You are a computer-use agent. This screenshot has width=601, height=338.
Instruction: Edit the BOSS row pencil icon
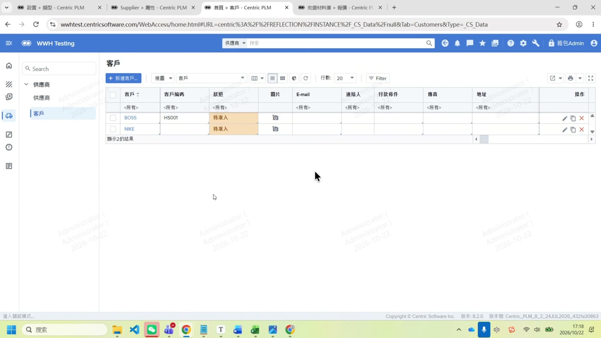pyautogui.click(x=565, y=118)
